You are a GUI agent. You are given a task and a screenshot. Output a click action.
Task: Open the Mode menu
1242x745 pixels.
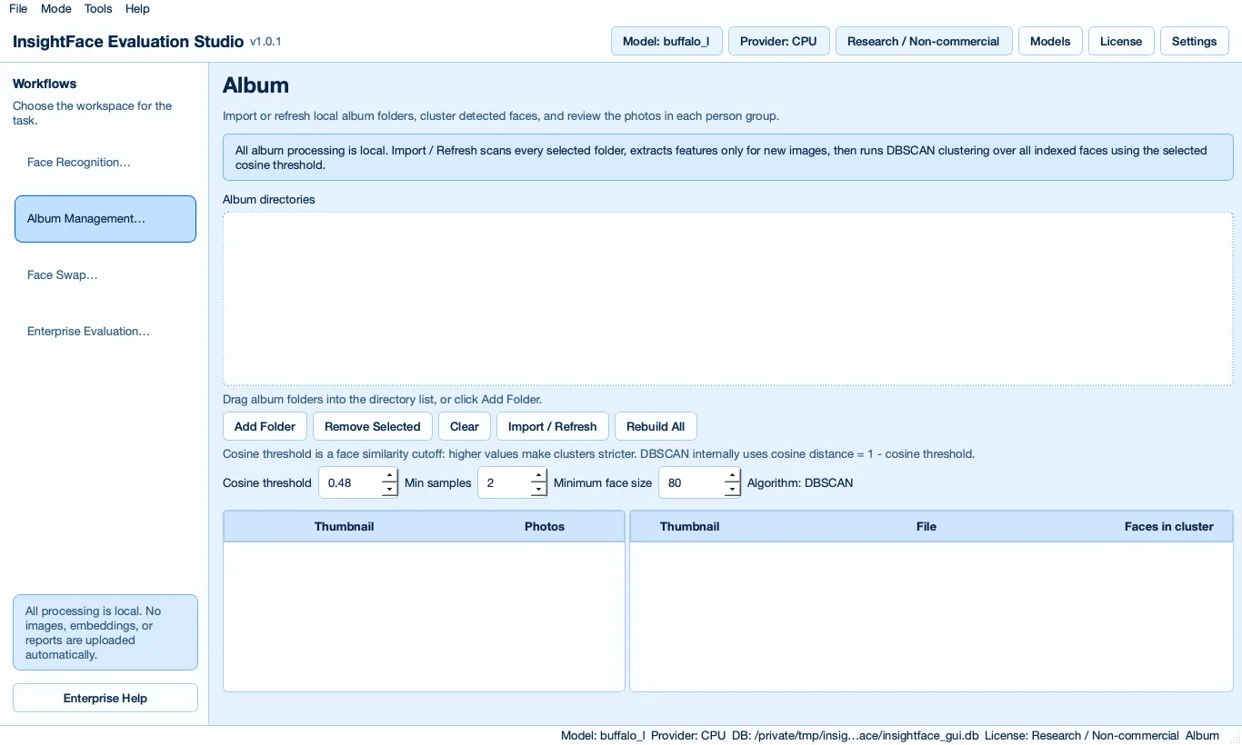coord(56,8)
